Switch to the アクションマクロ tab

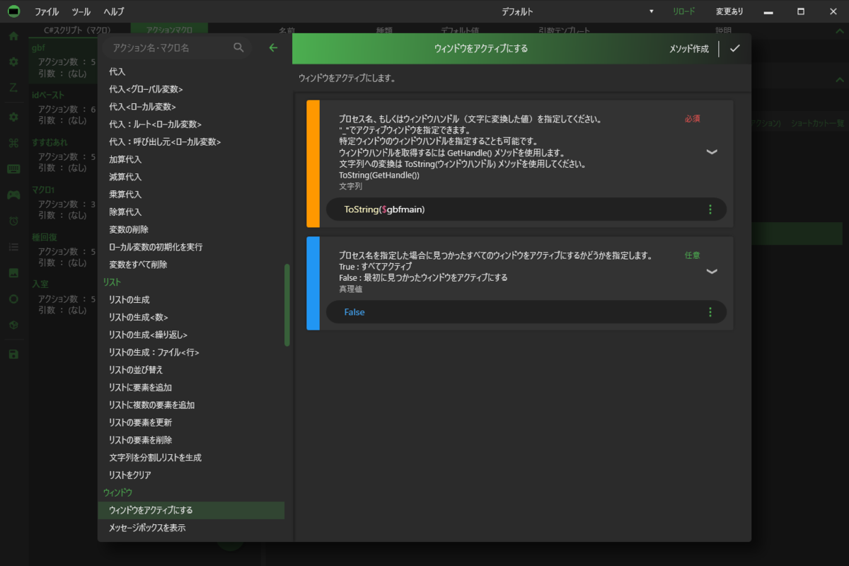pos(169,30)
